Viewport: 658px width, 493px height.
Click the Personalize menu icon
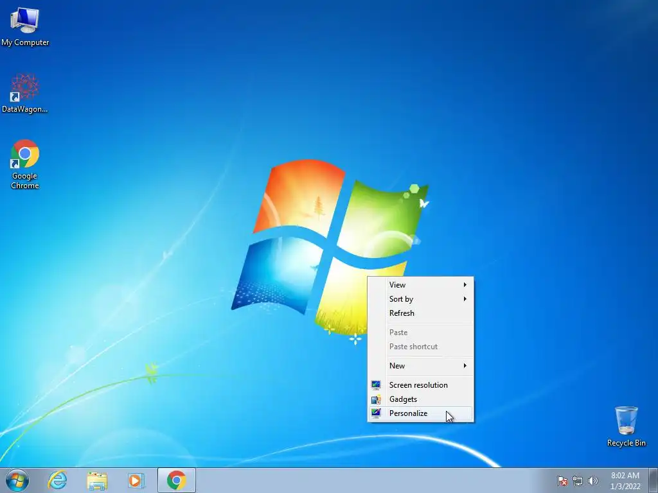point(376,413)
